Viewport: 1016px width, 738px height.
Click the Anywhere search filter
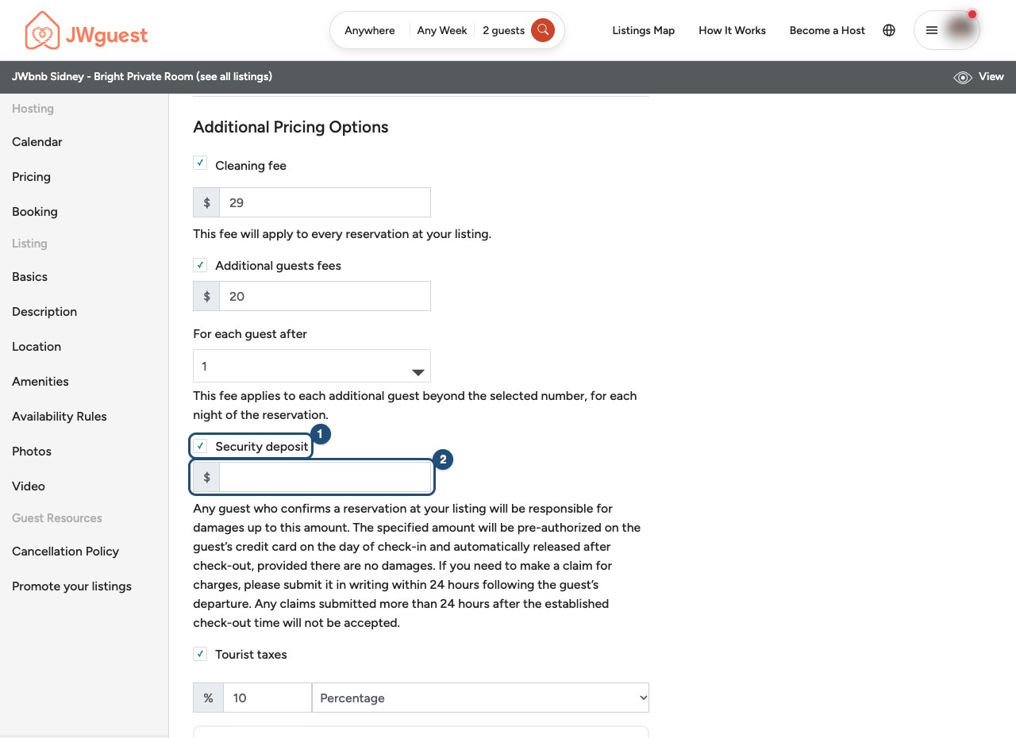pyautogui.click(x=370, y=30)
